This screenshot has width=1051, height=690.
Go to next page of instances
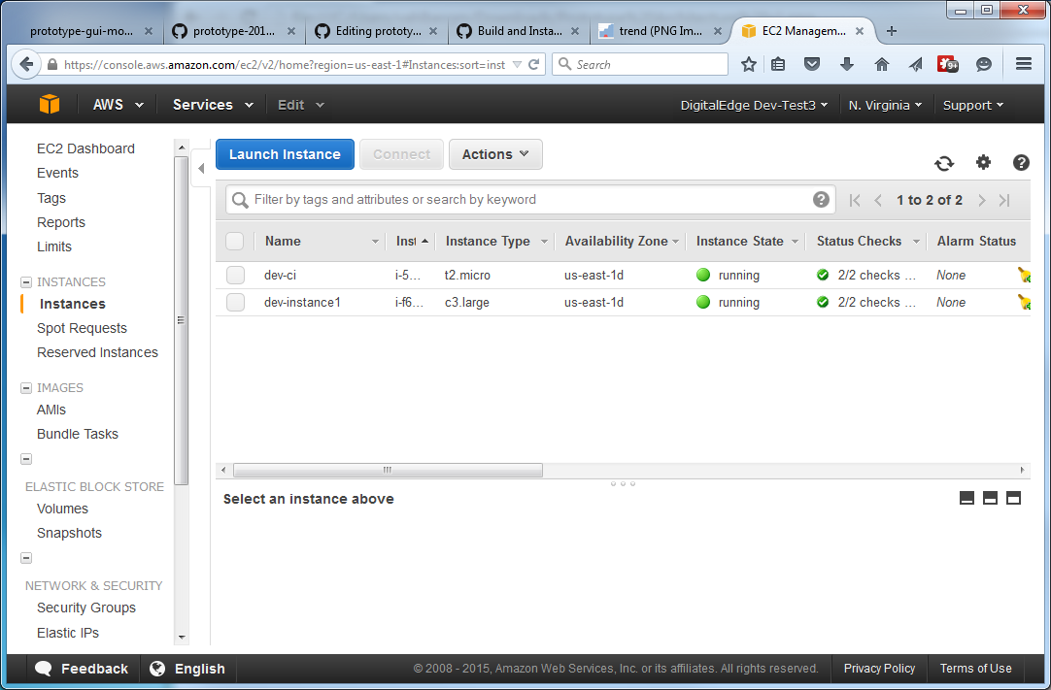982,200
